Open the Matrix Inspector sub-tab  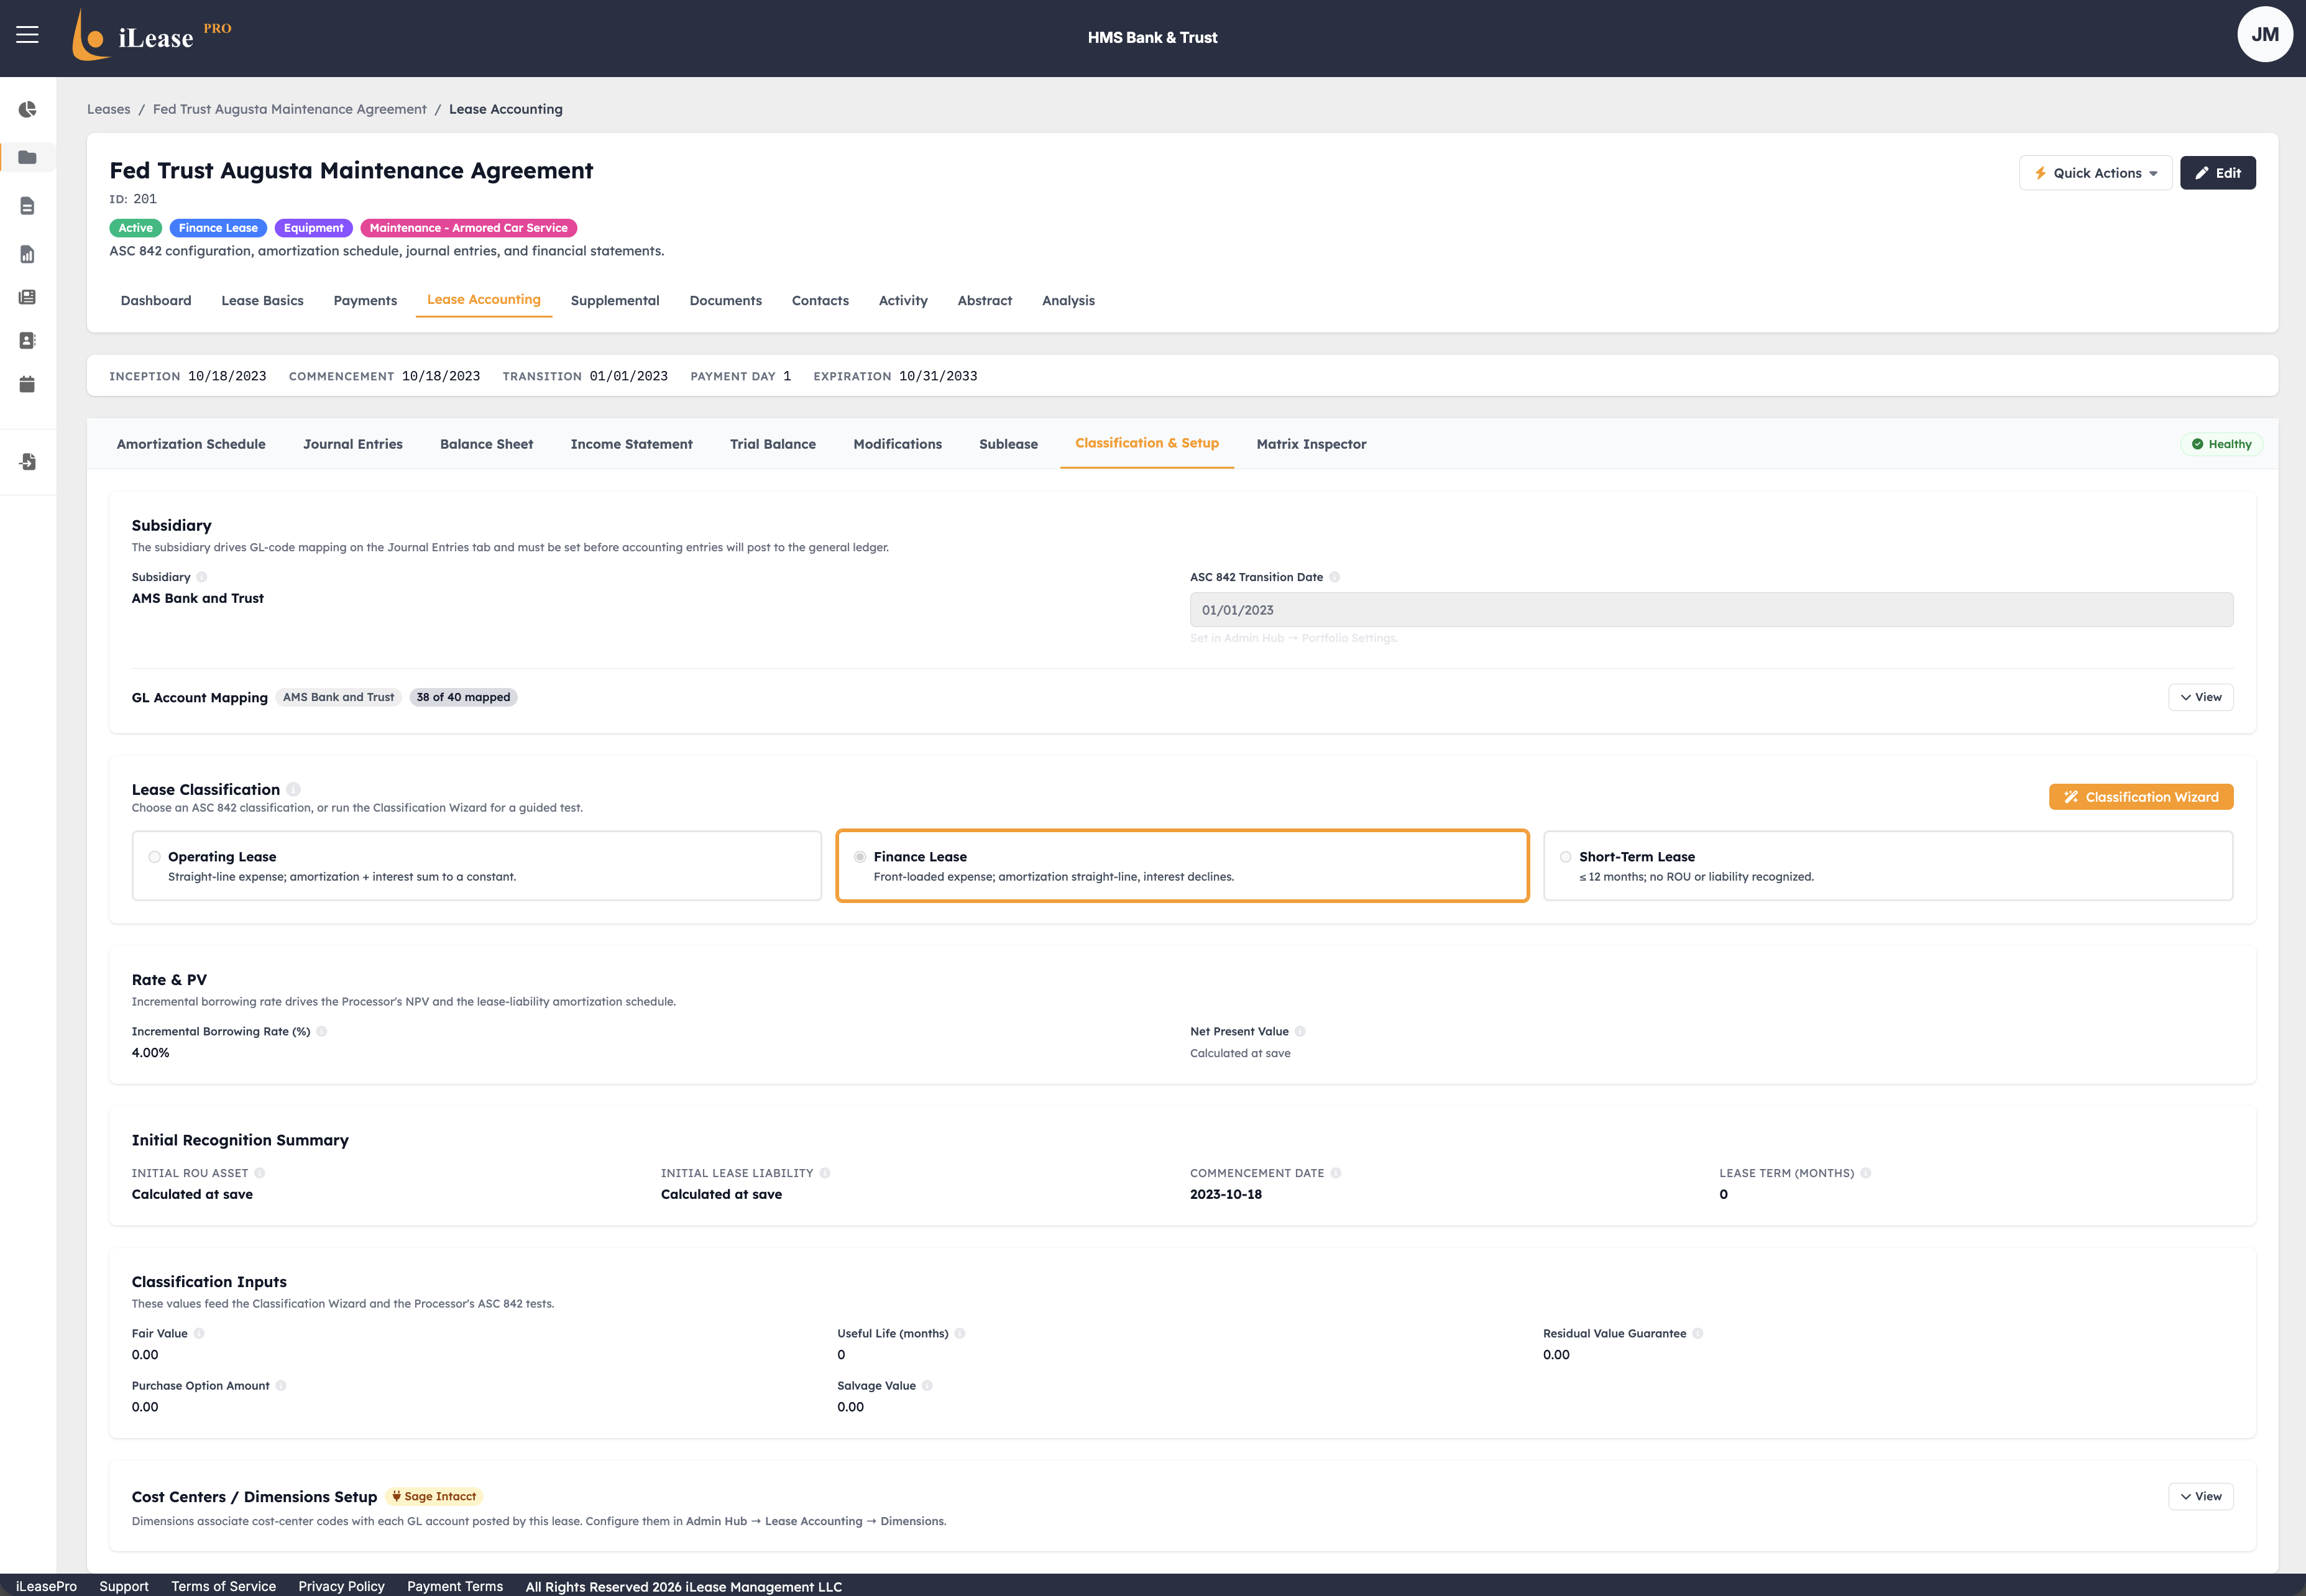[x=1311, y=444]
